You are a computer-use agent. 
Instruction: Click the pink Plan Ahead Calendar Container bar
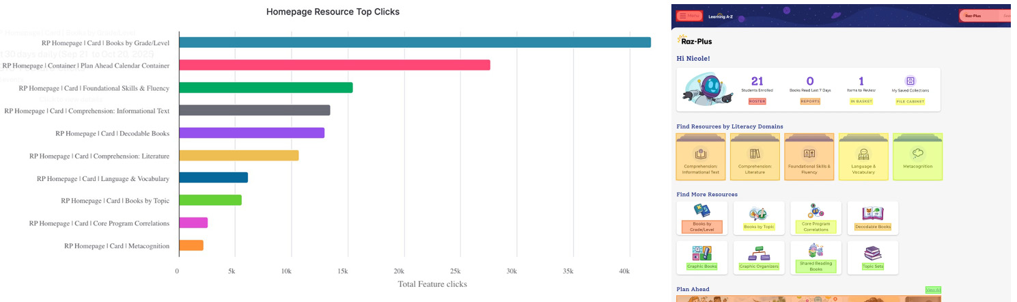(x=335, y=65)
